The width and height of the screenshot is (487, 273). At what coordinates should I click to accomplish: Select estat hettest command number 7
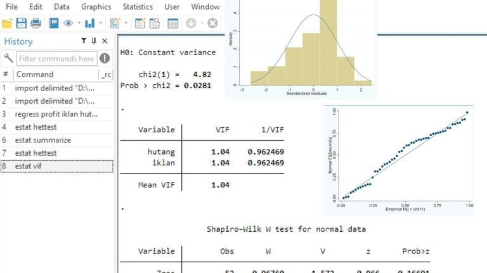(57, 153)
